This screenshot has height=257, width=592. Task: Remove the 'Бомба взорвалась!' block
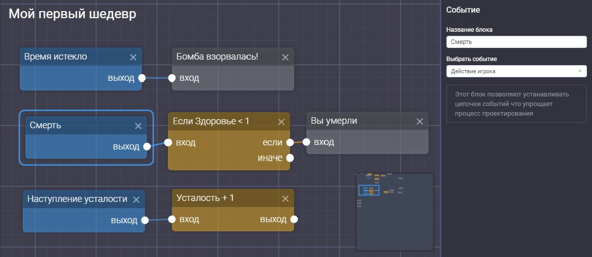click(285, 57)
